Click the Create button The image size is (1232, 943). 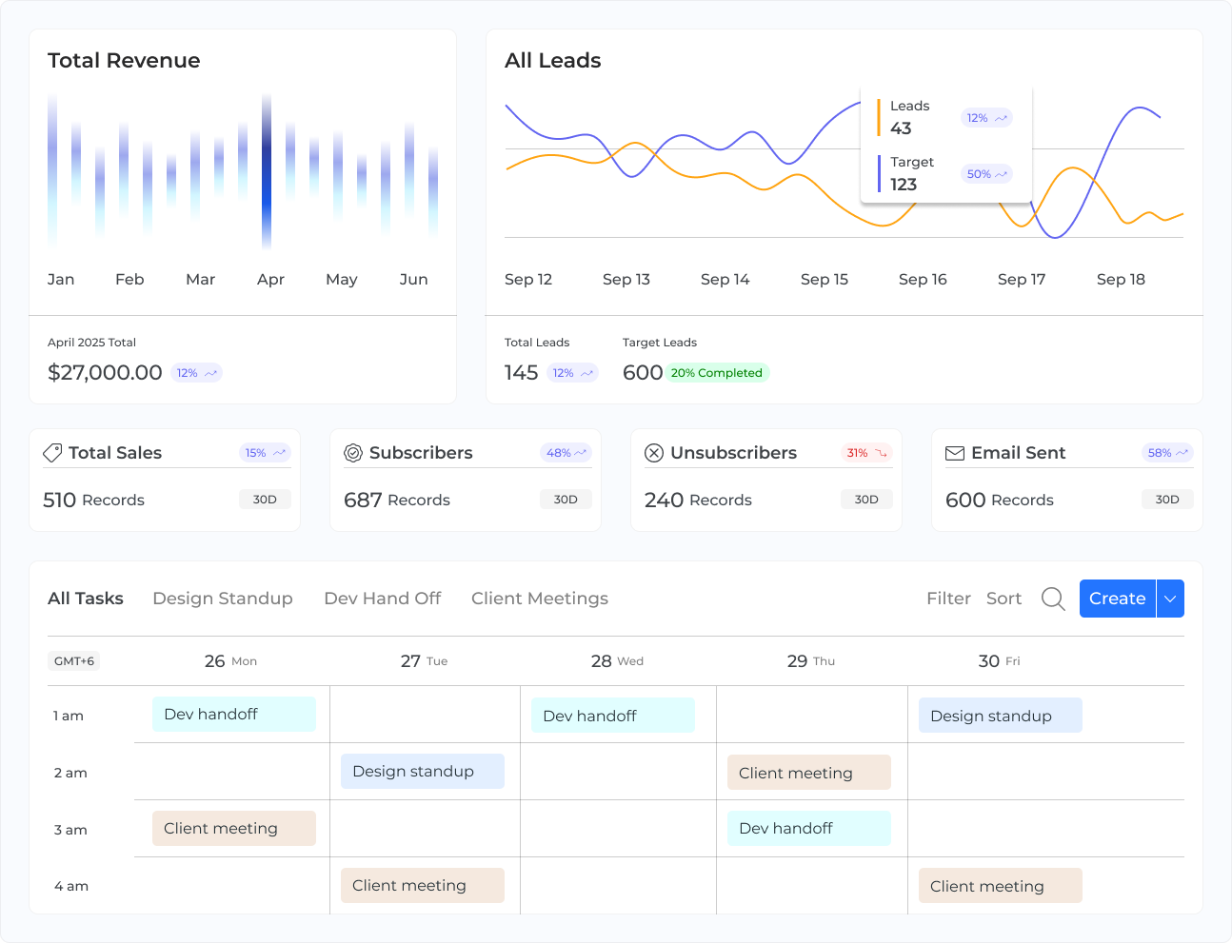tap(1117, 599)
